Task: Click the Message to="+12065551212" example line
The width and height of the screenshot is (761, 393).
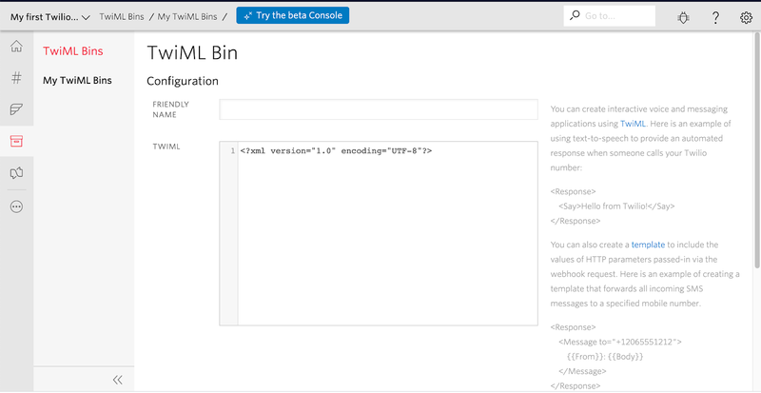Action: point(620,342)
